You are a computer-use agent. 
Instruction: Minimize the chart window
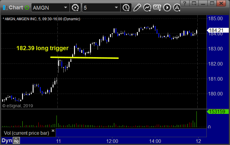pyautogui.click(x=203, y=3)
